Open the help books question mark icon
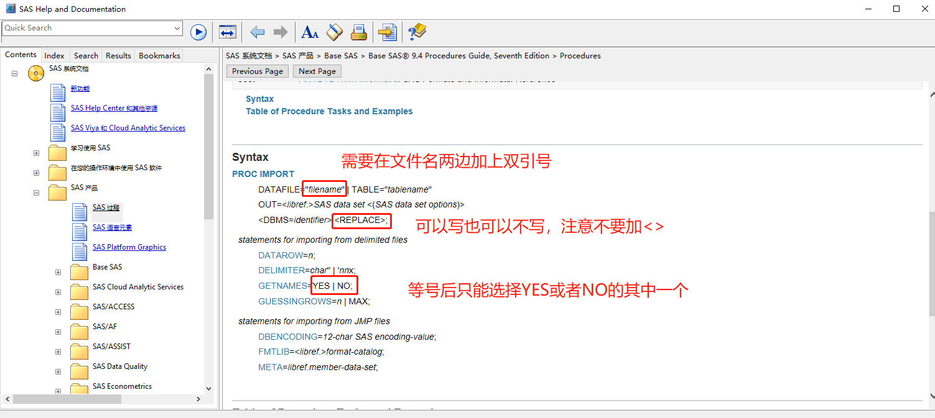 click(x=417, y=32)
